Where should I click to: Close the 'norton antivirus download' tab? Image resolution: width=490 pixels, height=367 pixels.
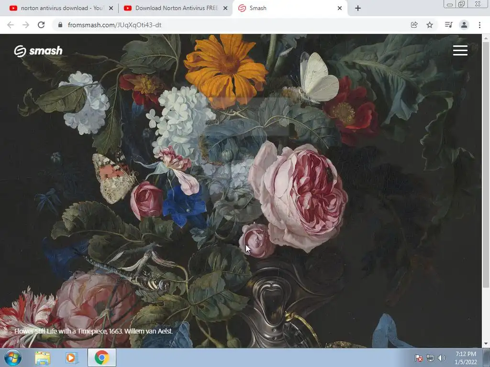(111, 9)
